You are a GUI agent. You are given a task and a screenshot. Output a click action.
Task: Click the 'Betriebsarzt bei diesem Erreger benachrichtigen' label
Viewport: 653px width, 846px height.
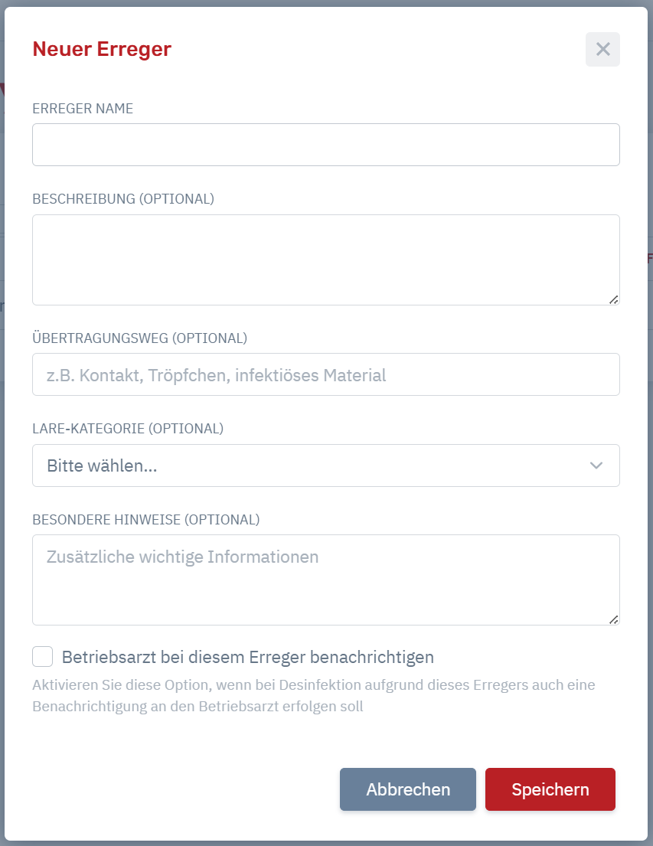point(248,657)
